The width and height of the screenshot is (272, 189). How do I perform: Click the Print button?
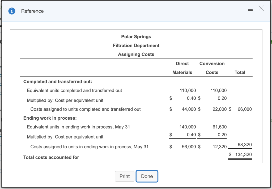125,176
